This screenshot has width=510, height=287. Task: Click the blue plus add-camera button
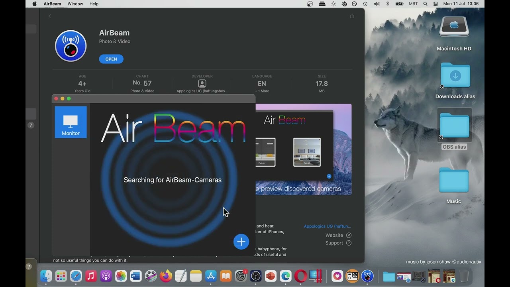click(x=241, y=242)
